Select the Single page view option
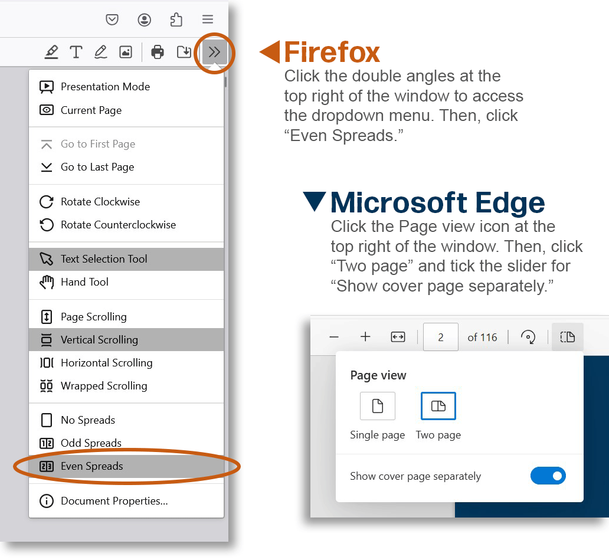 tap(377, 406)
